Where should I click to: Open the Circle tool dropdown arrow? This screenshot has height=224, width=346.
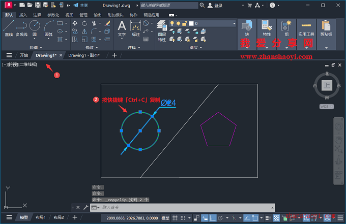pyautogui.click(x=35, y=39)
